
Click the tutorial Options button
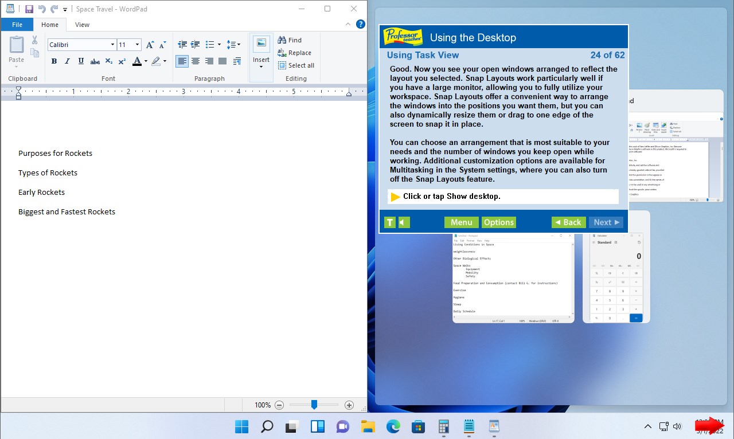[x=498, y=222]
